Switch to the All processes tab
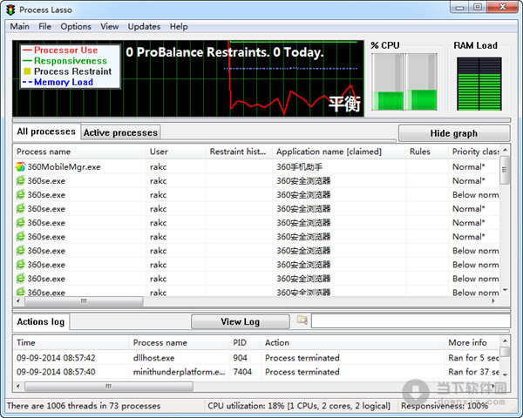523x418 pixels. (x=46, y=131)
